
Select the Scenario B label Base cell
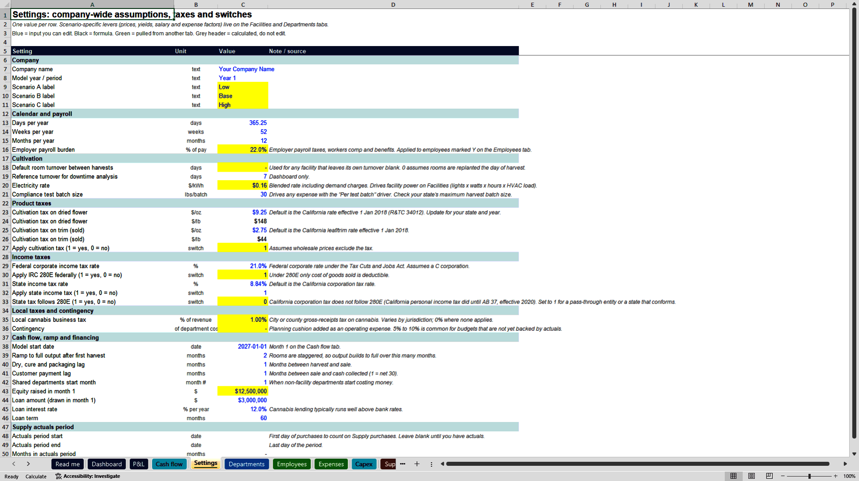[242, 96]
